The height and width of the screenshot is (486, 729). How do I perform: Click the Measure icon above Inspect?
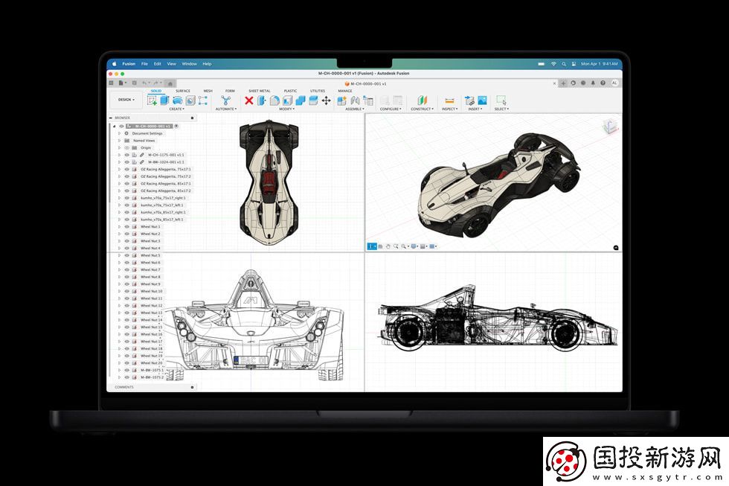coord(449,100)
